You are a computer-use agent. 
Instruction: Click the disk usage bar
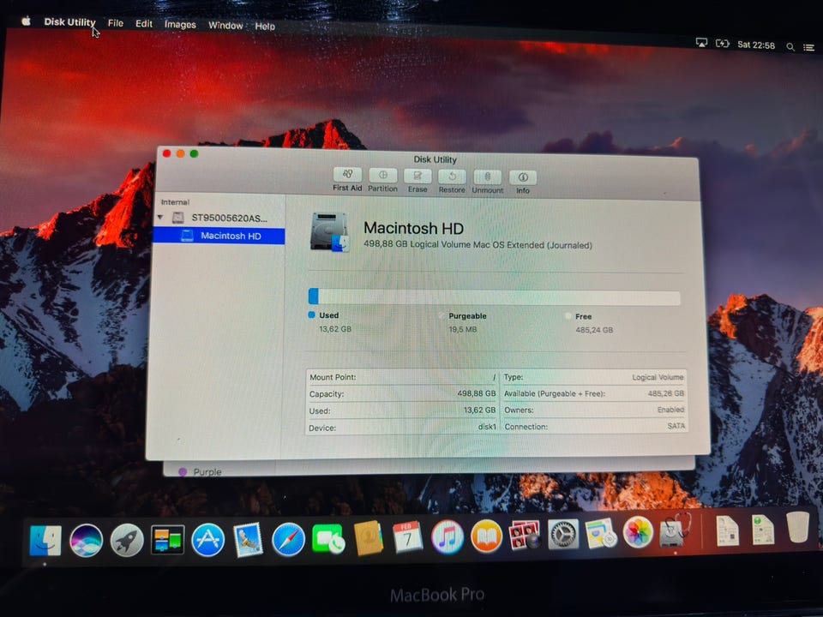click(494, 297)
